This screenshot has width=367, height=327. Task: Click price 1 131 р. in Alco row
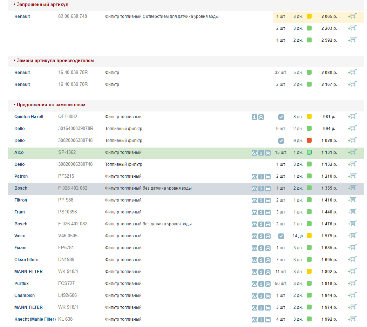pyautogui.click(x=329, y=152)
